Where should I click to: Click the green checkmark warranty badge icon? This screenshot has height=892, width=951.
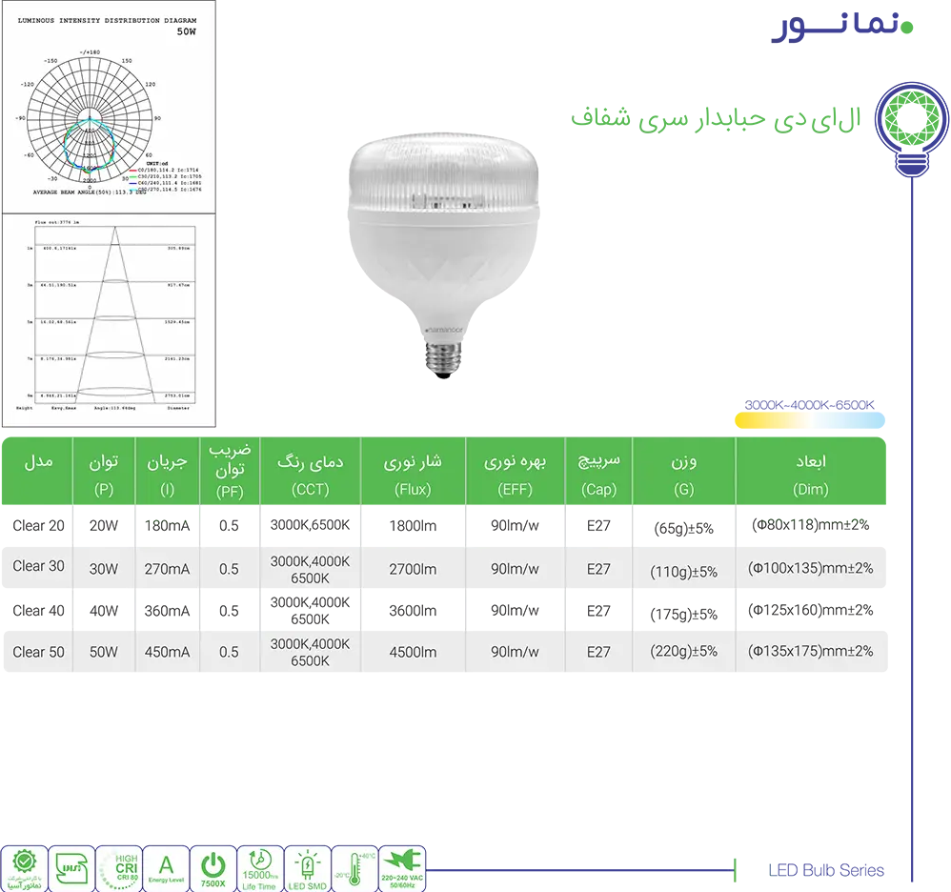[24, 868]
